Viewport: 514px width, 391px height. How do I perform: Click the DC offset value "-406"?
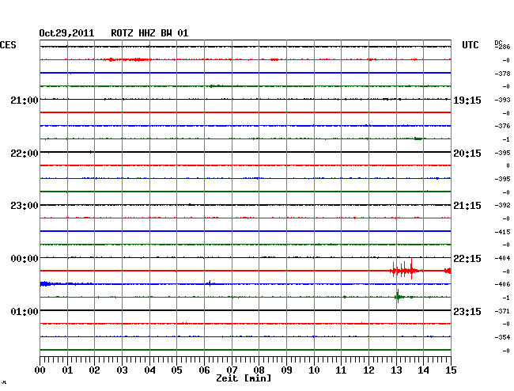(x=503, y=284)
